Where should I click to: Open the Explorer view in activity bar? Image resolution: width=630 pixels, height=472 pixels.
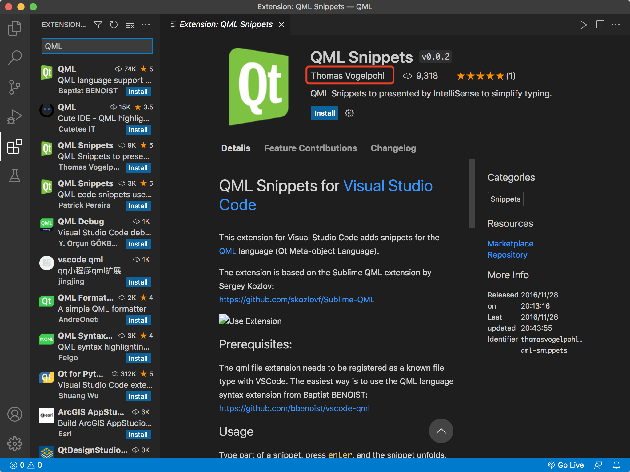14,28
